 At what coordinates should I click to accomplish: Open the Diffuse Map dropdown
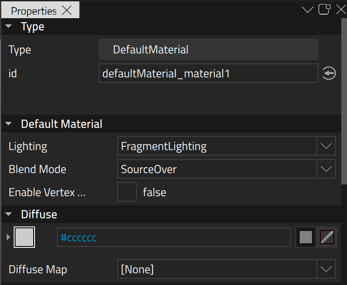(x=227, y=269)
